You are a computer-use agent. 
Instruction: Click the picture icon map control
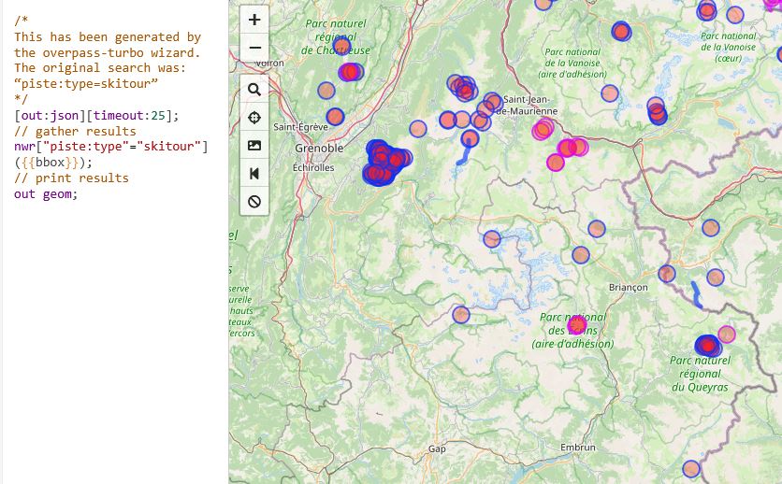point(254,146)
